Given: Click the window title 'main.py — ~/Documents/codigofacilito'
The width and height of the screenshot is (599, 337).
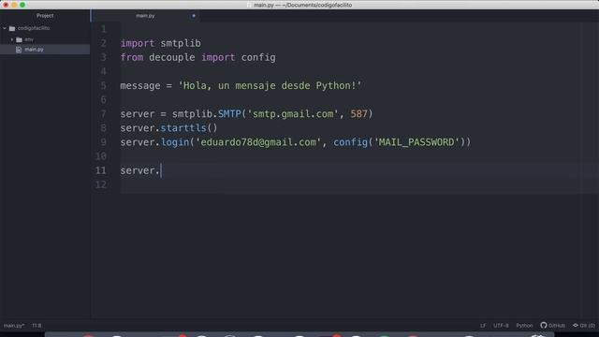Looking at the screenshot, I should click(x=303, y=5).
